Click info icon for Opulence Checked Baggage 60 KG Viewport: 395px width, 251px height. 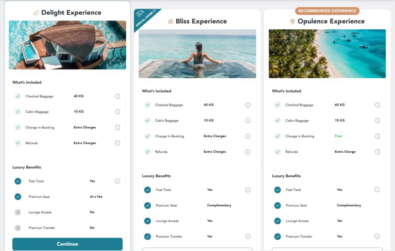click(377, 105)
